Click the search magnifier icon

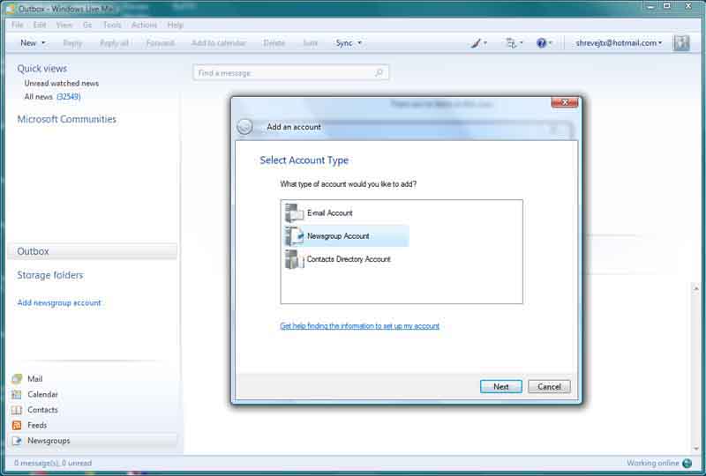[379, 72]
